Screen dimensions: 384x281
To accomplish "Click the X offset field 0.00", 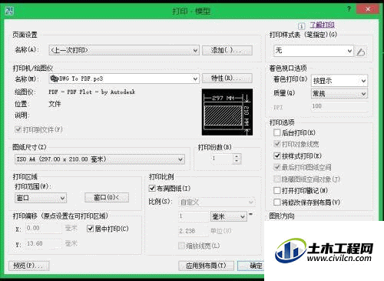I will [43, 228].
